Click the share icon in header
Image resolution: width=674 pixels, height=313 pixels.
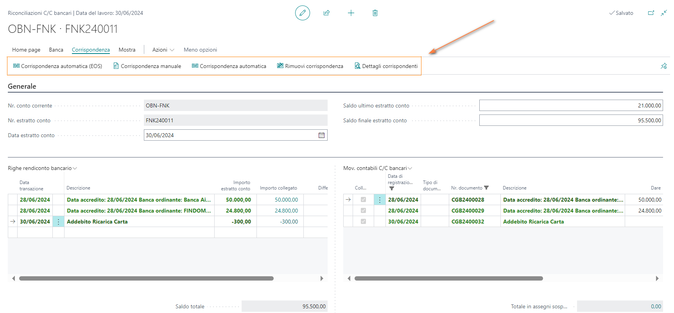[x=326, y=13]
